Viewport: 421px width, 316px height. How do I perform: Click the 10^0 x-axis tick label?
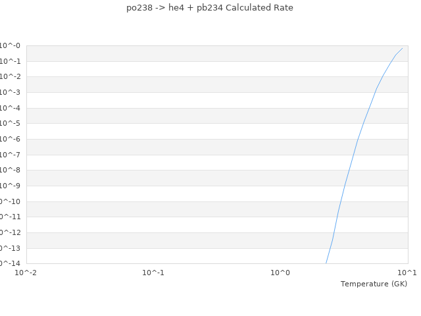(x=280, y=273)
